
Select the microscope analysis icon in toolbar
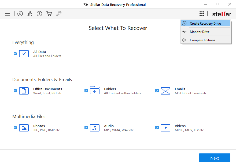tap(30, 13)
